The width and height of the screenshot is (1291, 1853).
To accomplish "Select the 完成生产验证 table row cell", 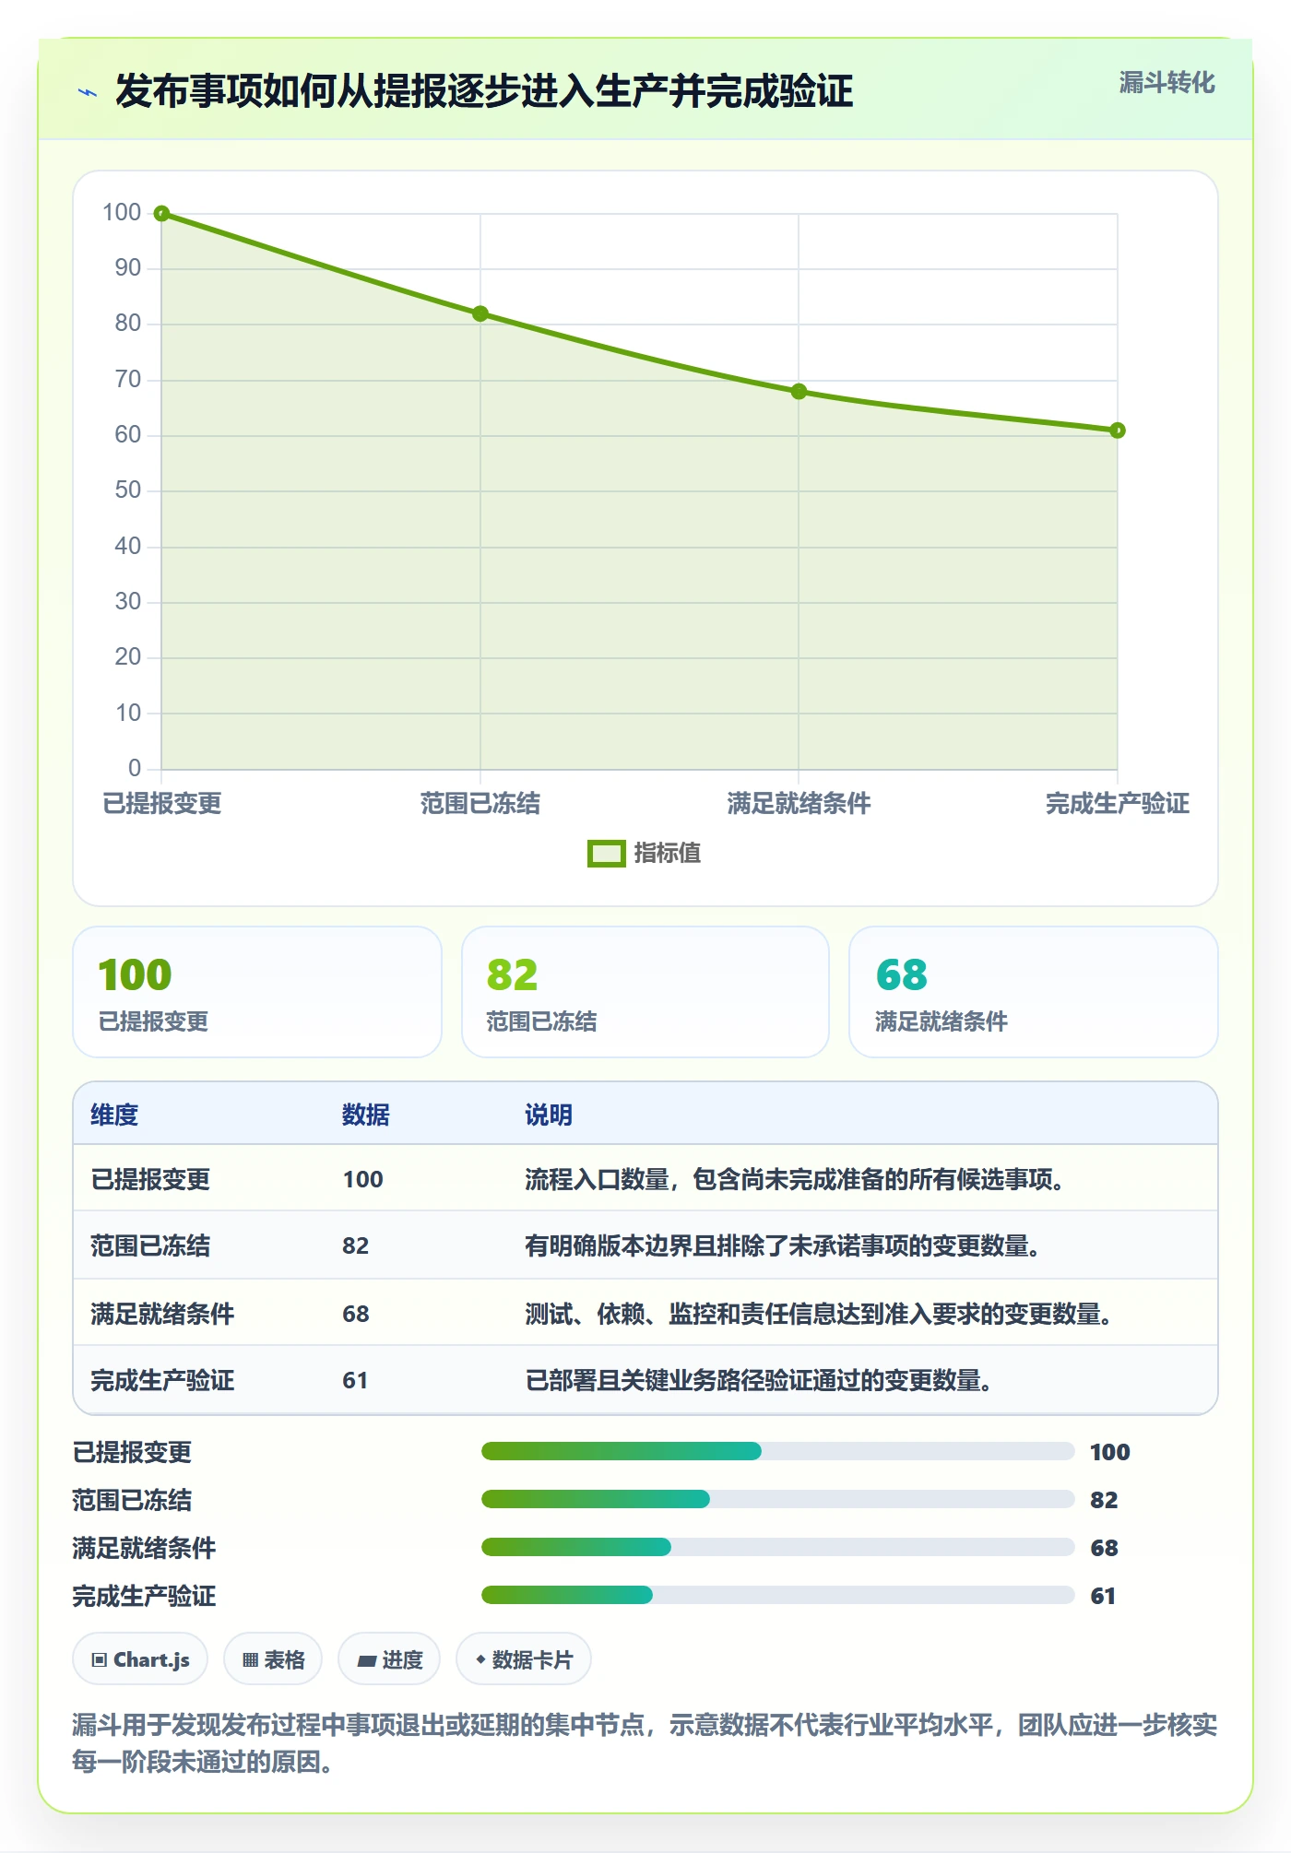I will (162, 1380).
